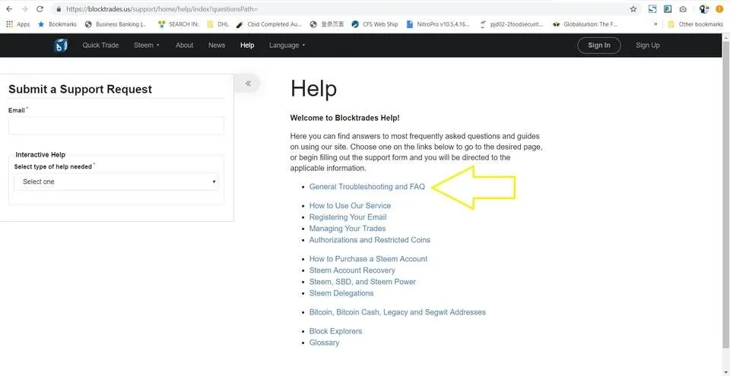Open the Business Banking bookmark

[x=116, y=24]
